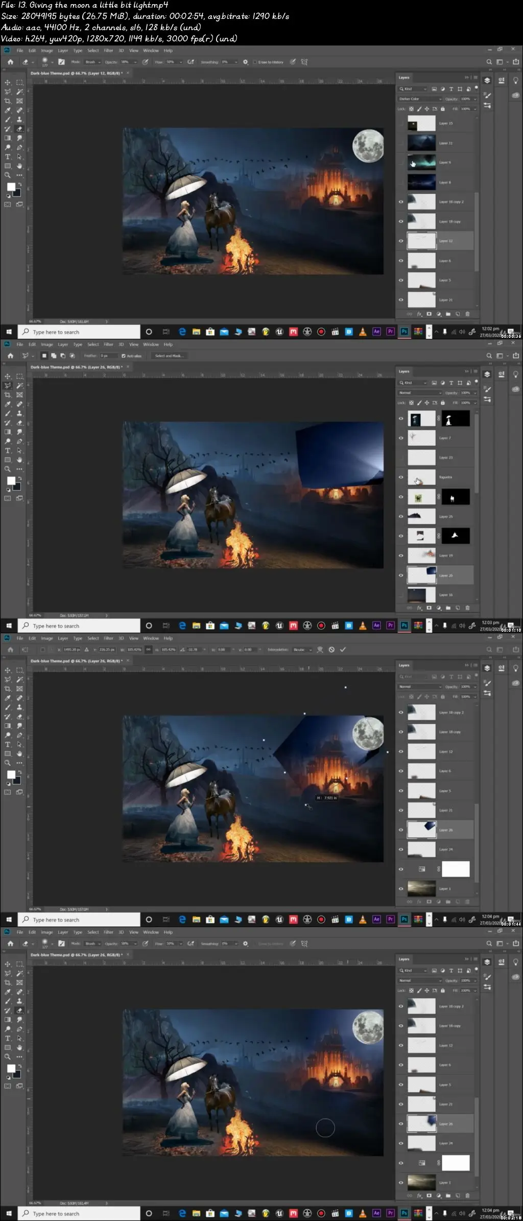Click Dark-blue Theme.psd document tab in second frame
This screenshot has height=1221, width=523.
(x=76, y=367)
